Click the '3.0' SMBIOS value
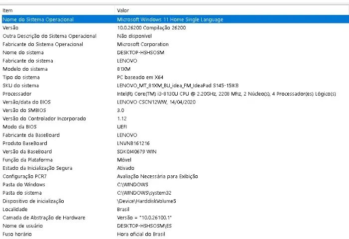 120,110
